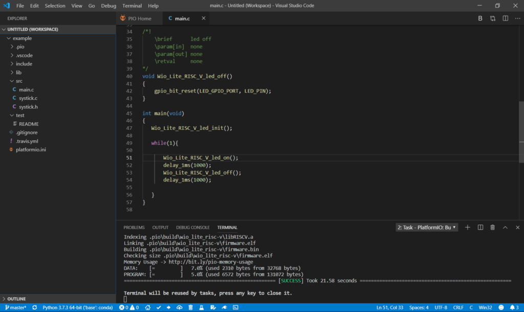
Task: Switch to the PROBLEMS panel tab
Action: point(134,227)
